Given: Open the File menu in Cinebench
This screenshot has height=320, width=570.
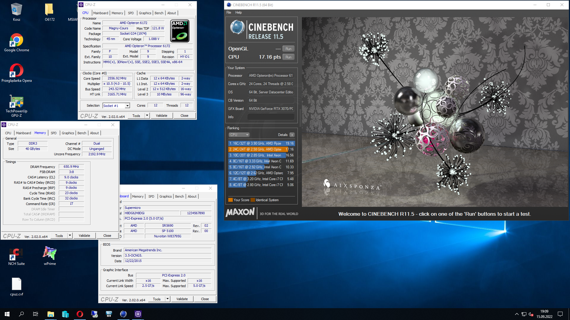Looking at the screenshot, I should [229, 12].
